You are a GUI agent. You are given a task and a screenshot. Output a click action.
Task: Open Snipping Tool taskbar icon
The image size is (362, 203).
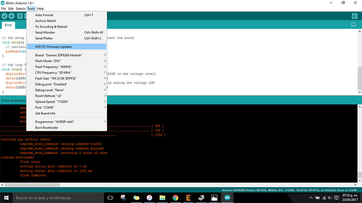[x=123, y=198]
